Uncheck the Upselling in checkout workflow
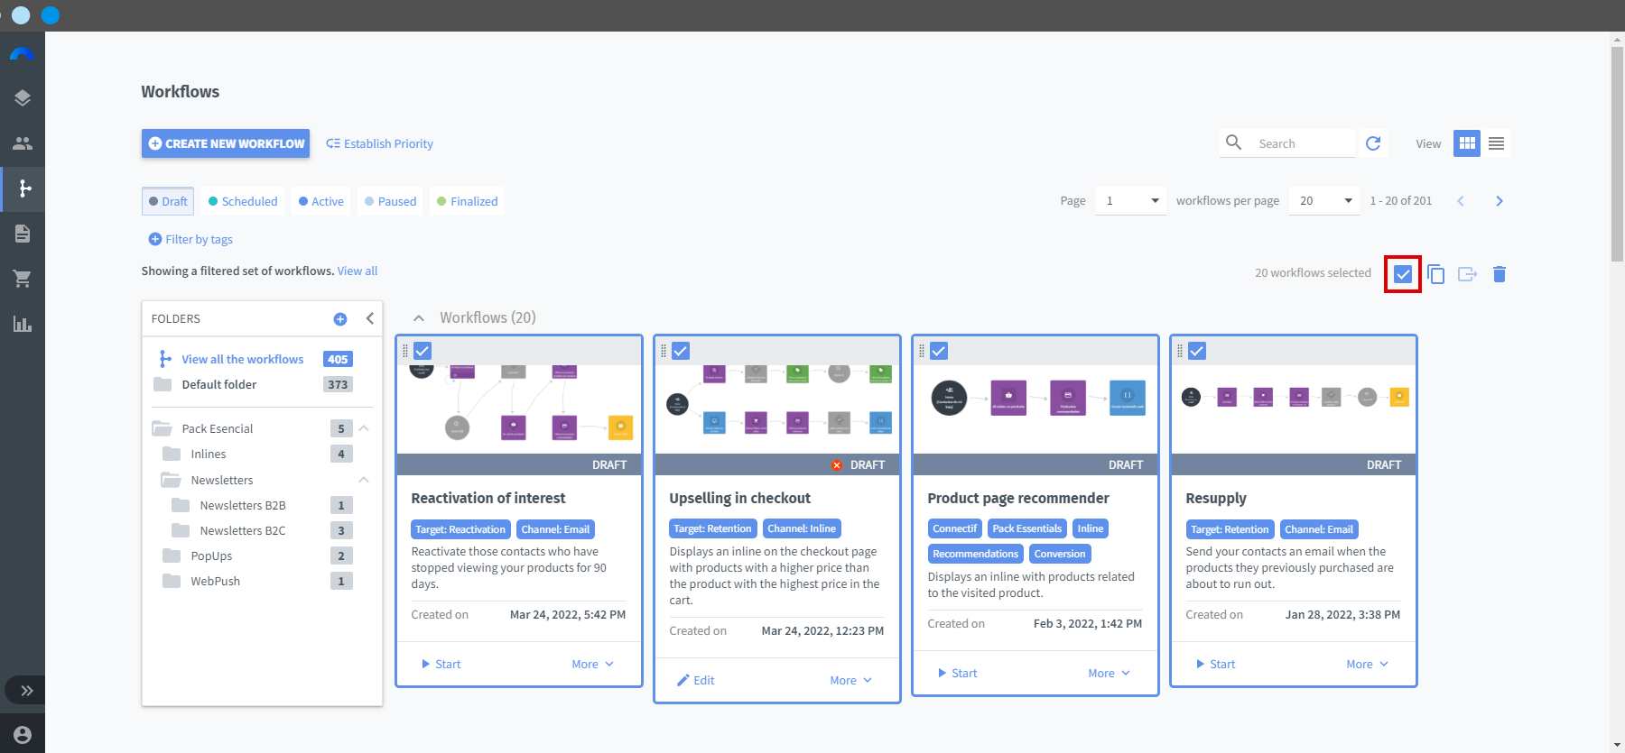1625x753 pixels. click(x=681, y=351)
